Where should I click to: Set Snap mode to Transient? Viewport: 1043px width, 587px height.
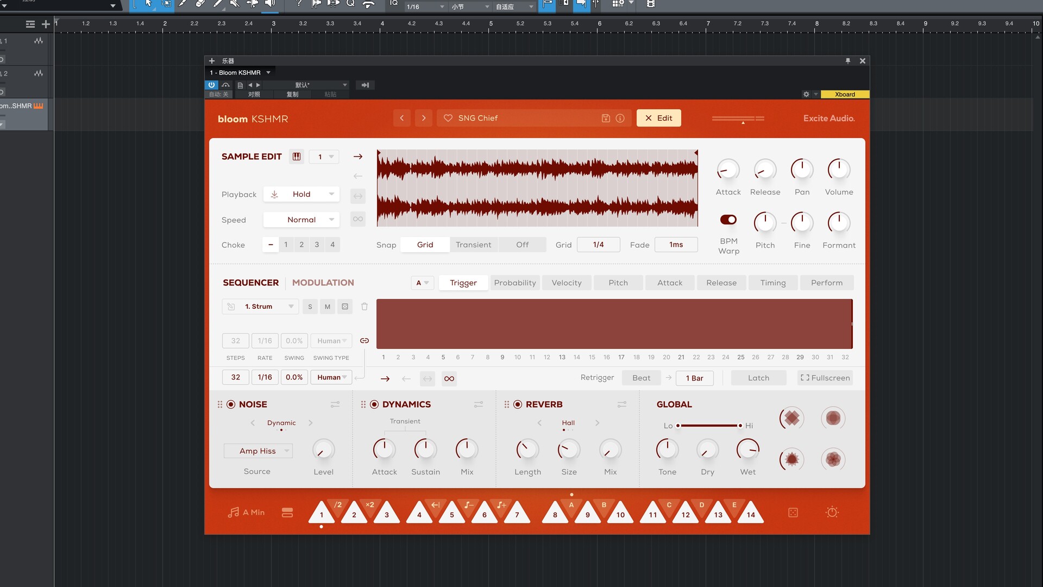pos(473,245)
